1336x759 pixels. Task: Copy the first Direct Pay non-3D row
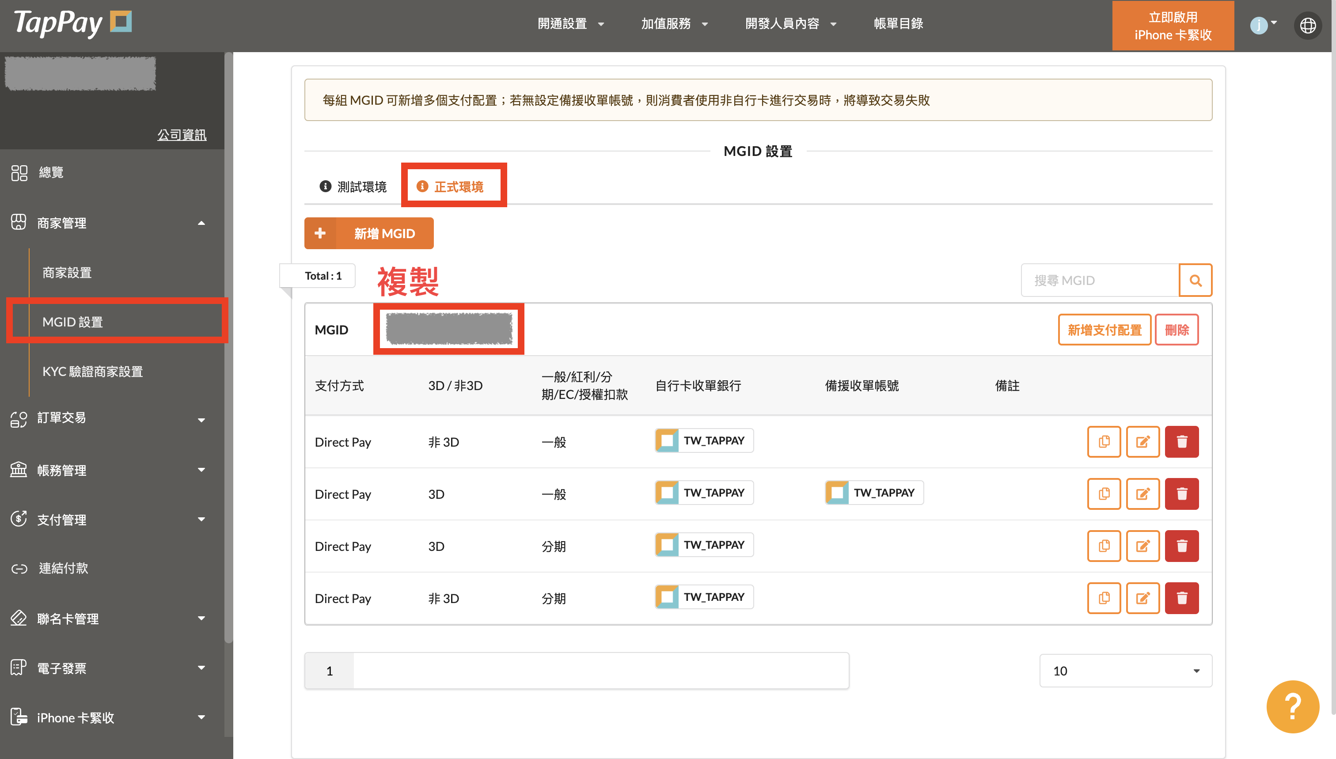1104,441
